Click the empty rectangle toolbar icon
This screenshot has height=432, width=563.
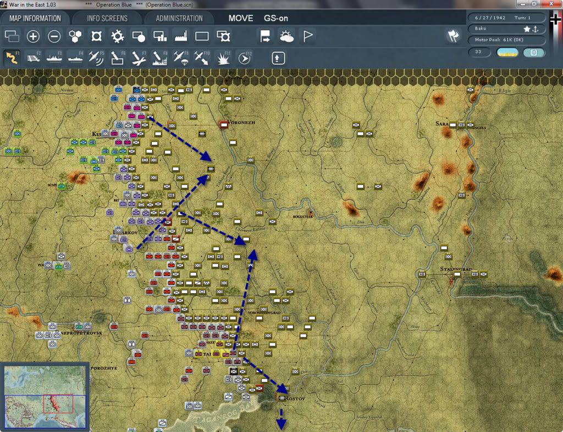click(x=202, y=36)
